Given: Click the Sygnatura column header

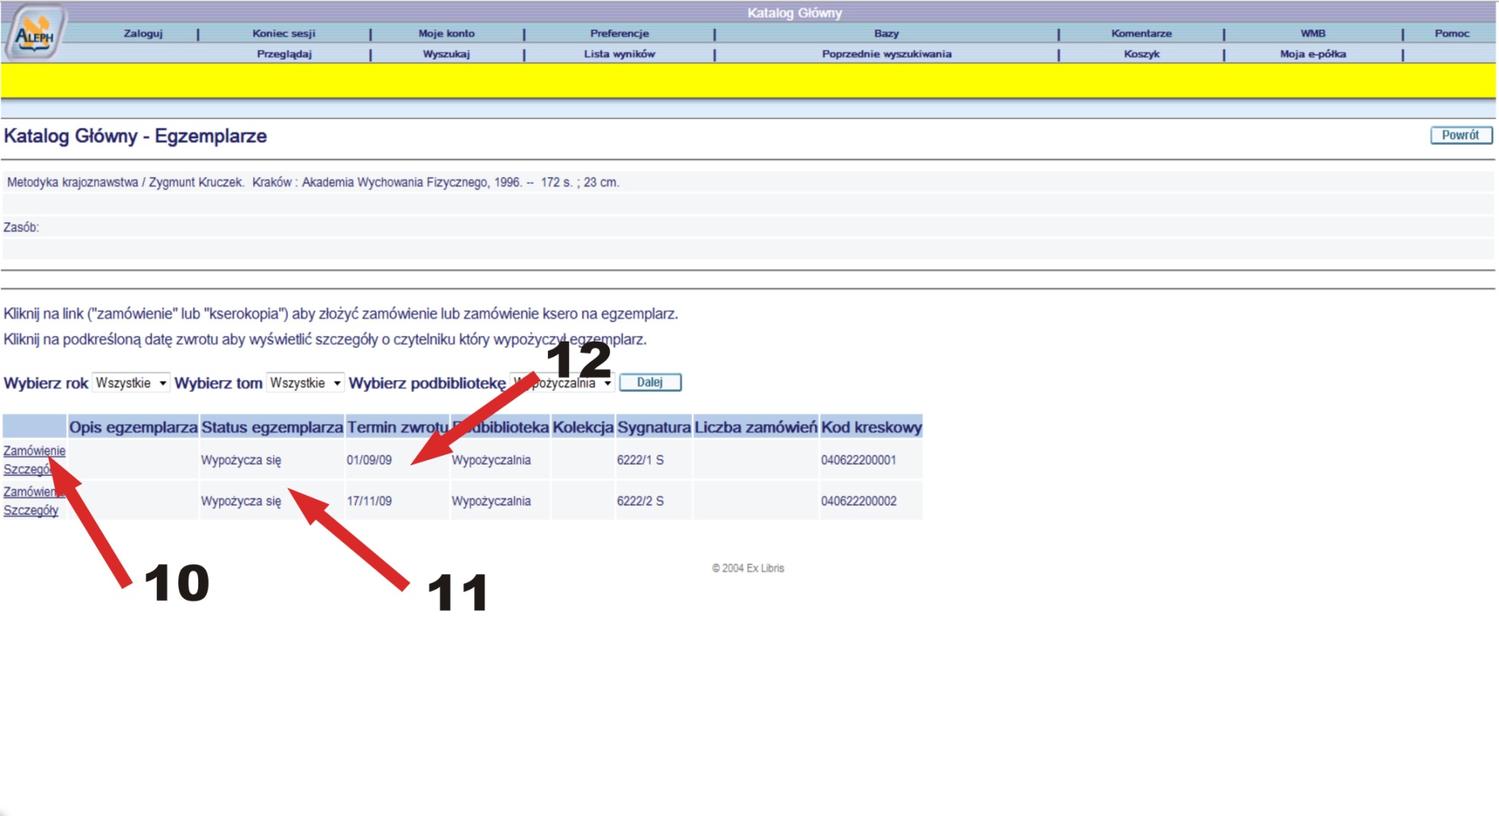Looking at the screenshot, I should 653,426.
